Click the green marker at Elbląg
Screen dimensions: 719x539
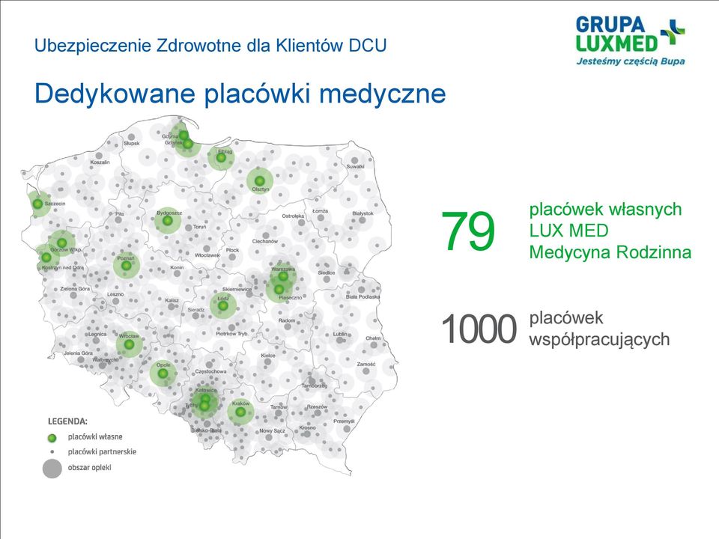tap(221, 158)
